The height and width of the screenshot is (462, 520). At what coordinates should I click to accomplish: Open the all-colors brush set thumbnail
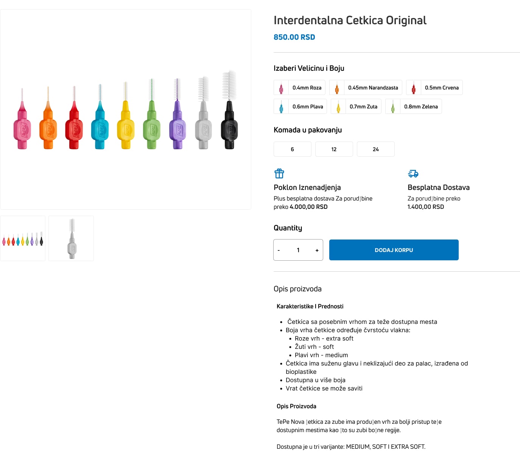point(23,238)
